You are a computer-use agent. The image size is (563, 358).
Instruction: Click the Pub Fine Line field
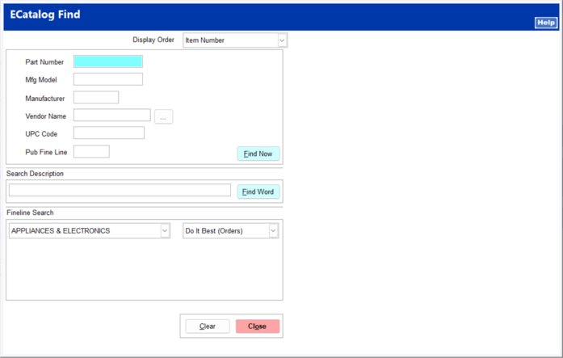(x=91, y=152)
